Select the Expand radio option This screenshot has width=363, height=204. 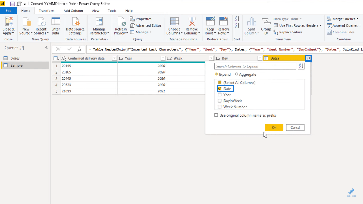click(216, 74)
